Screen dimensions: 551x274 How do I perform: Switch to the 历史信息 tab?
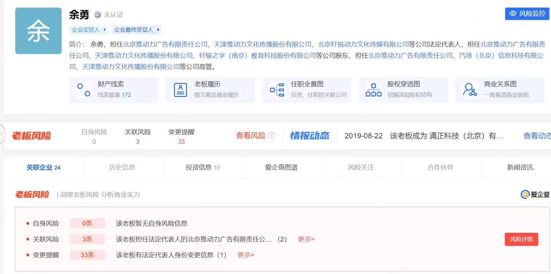[122, 168]
